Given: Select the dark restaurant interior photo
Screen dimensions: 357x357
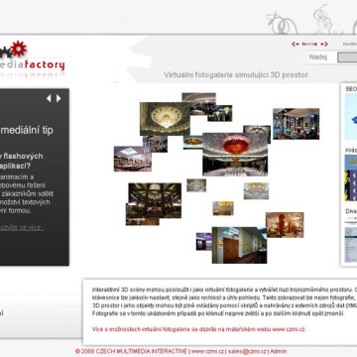Looking at the screenshot, I should (x=154, y=204).
